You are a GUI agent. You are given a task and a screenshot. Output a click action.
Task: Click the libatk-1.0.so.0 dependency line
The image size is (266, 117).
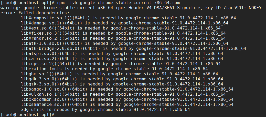124,43
